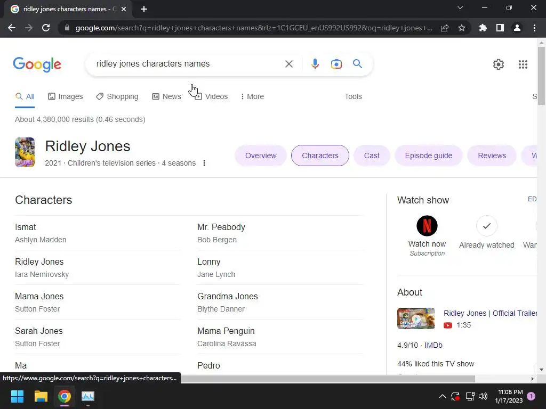Image resolution: width=546 pixels, height=409 pixels.
Task: Switch to Shopping results tab
Action: pos(117,96)
